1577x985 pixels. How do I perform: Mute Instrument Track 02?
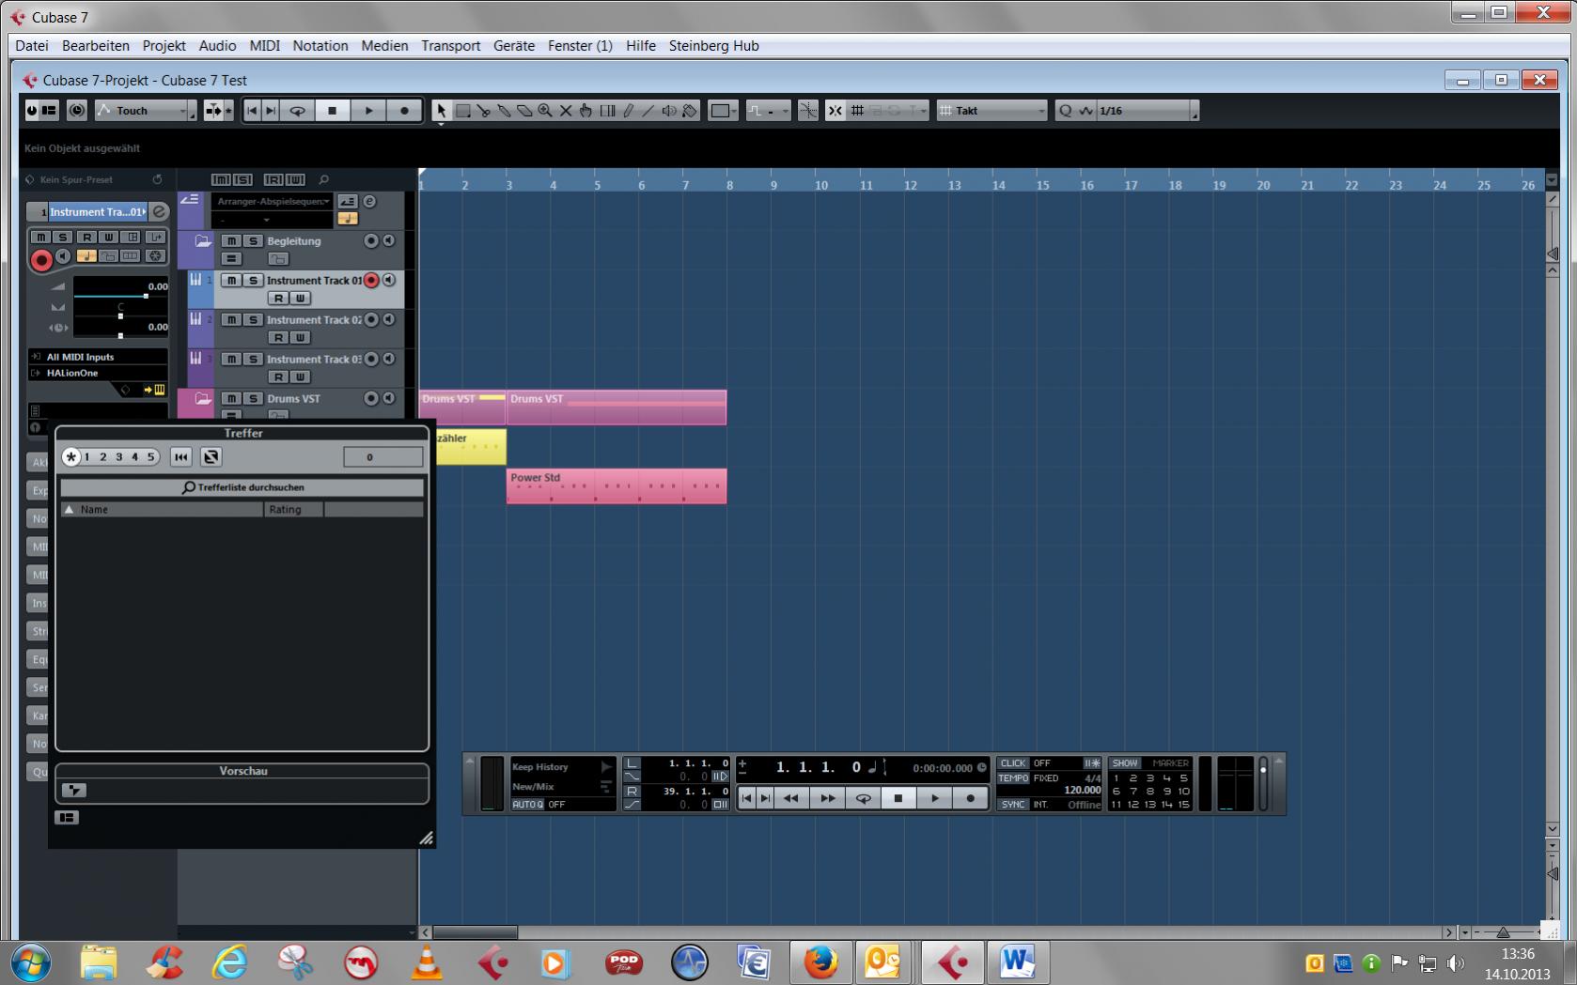coord(231,320)
